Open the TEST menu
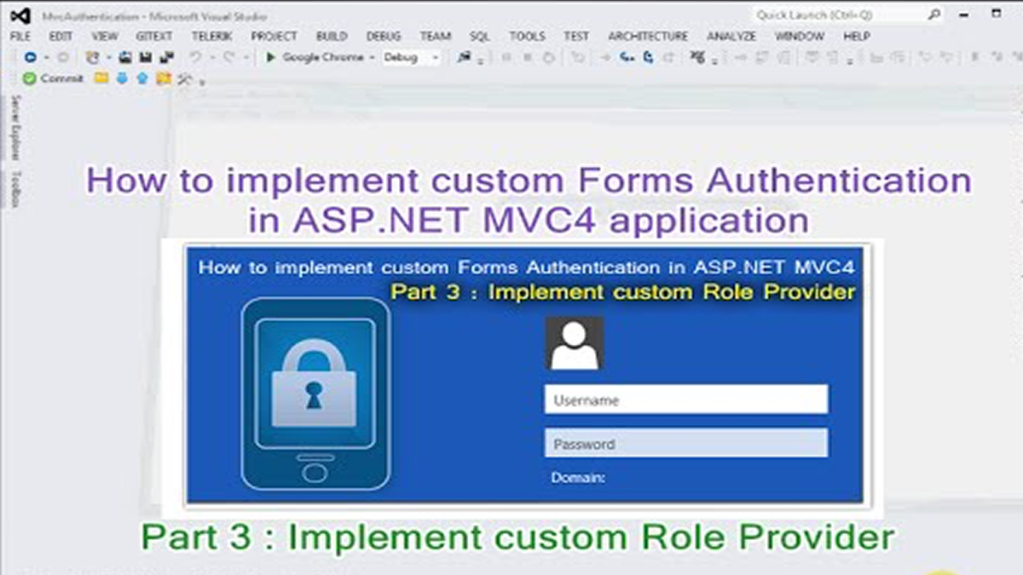 tap(576, 37)
